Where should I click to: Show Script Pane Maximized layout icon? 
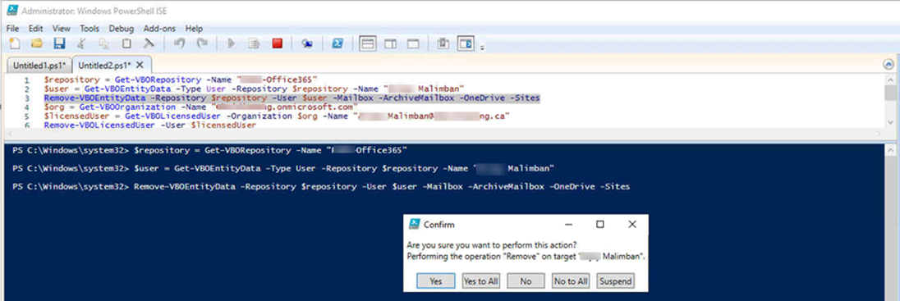[413, 43]
